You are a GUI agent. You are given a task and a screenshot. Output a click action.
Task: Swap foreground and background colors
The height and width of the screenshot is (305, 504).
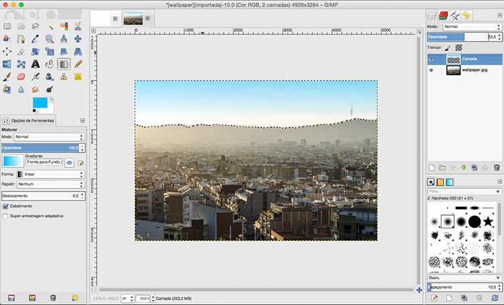[52, 99]
